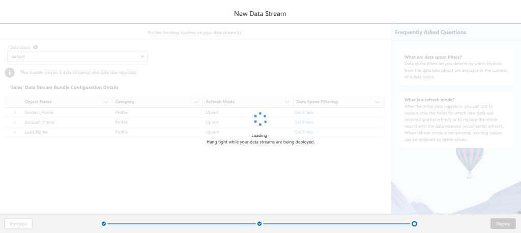The width and height of the screenshot is (521, 233).
Task: Click the loading spinner indicator
Action: pyautogui.click(x=260, y=119)
